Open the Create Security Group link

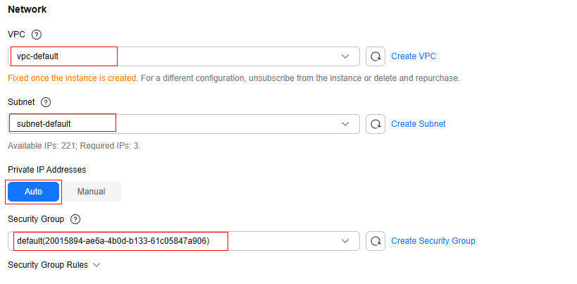pyautogui.click(x=433, y=241)
